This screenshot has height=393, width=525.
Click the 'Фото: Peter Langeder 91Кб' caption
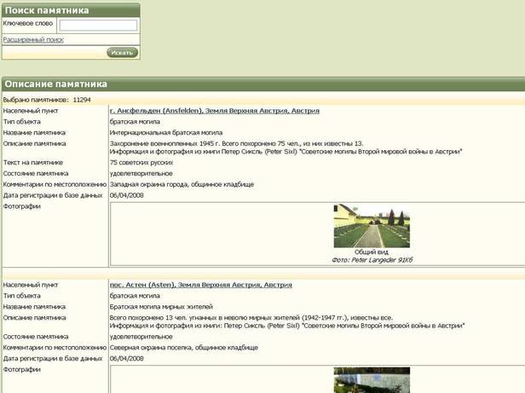click(372, 260)
